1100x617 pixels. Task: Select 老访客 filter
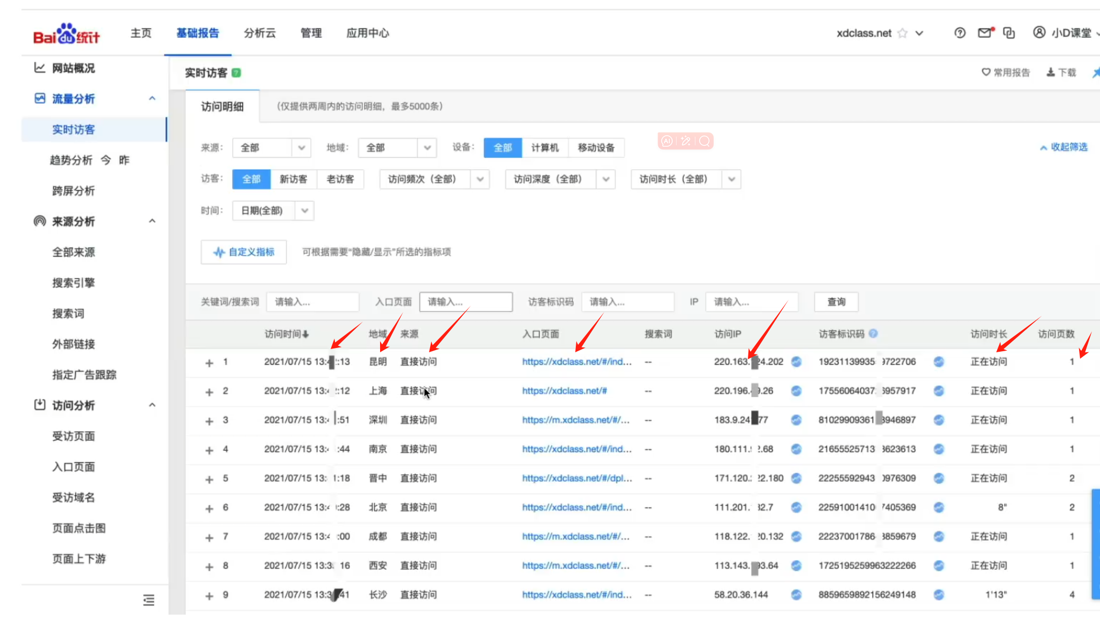coord(340,179)
